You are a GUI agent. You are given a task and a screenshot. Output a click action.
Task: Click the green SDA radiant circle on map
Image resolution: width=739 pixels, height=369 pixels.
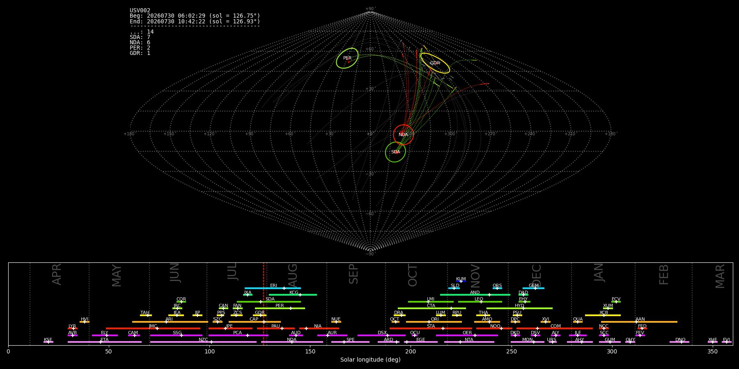395,152
